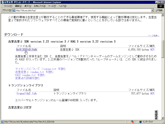165x124 pixels.
Task: Click the SDK version 2.22 revision 3 heading
Action: 62,42
